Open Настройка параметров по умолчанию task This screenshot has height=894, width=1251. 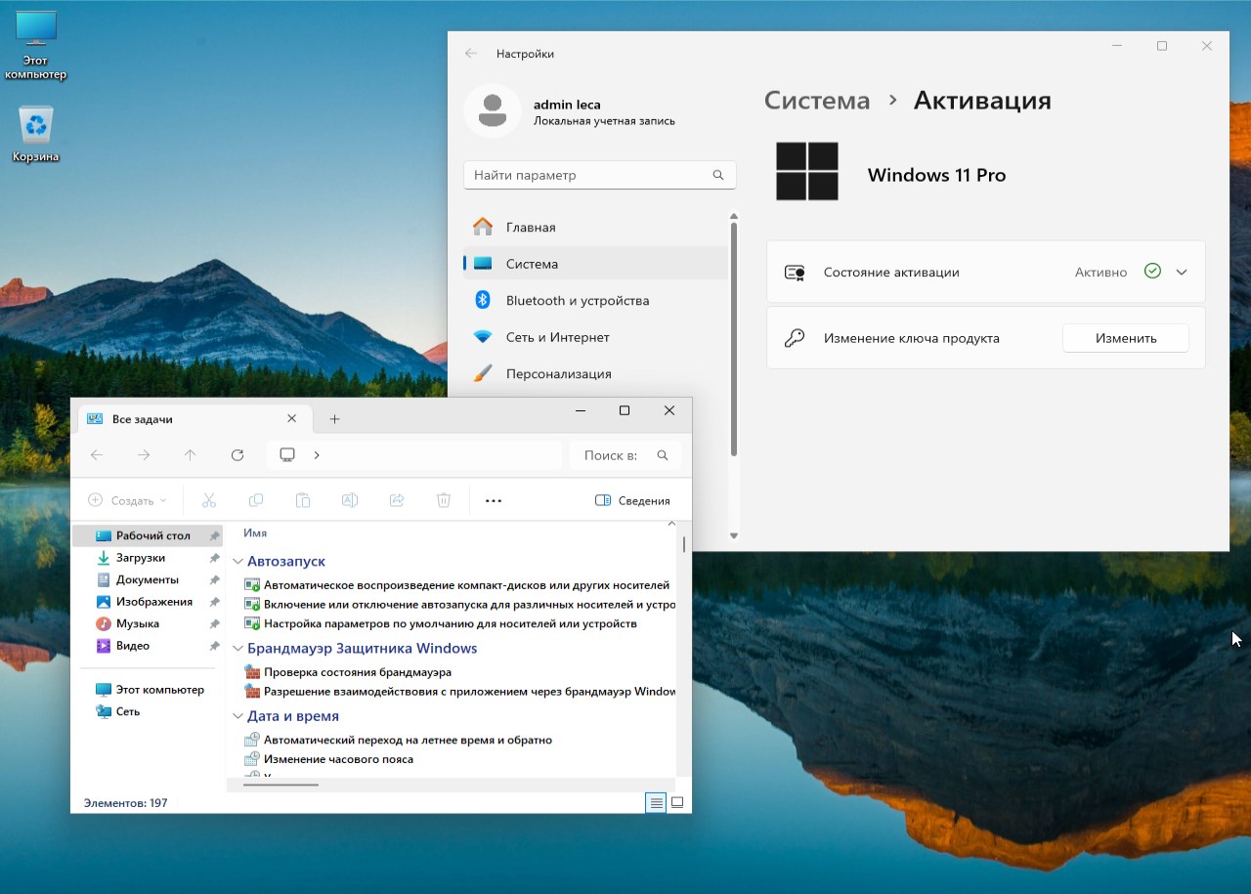[441, 623]
